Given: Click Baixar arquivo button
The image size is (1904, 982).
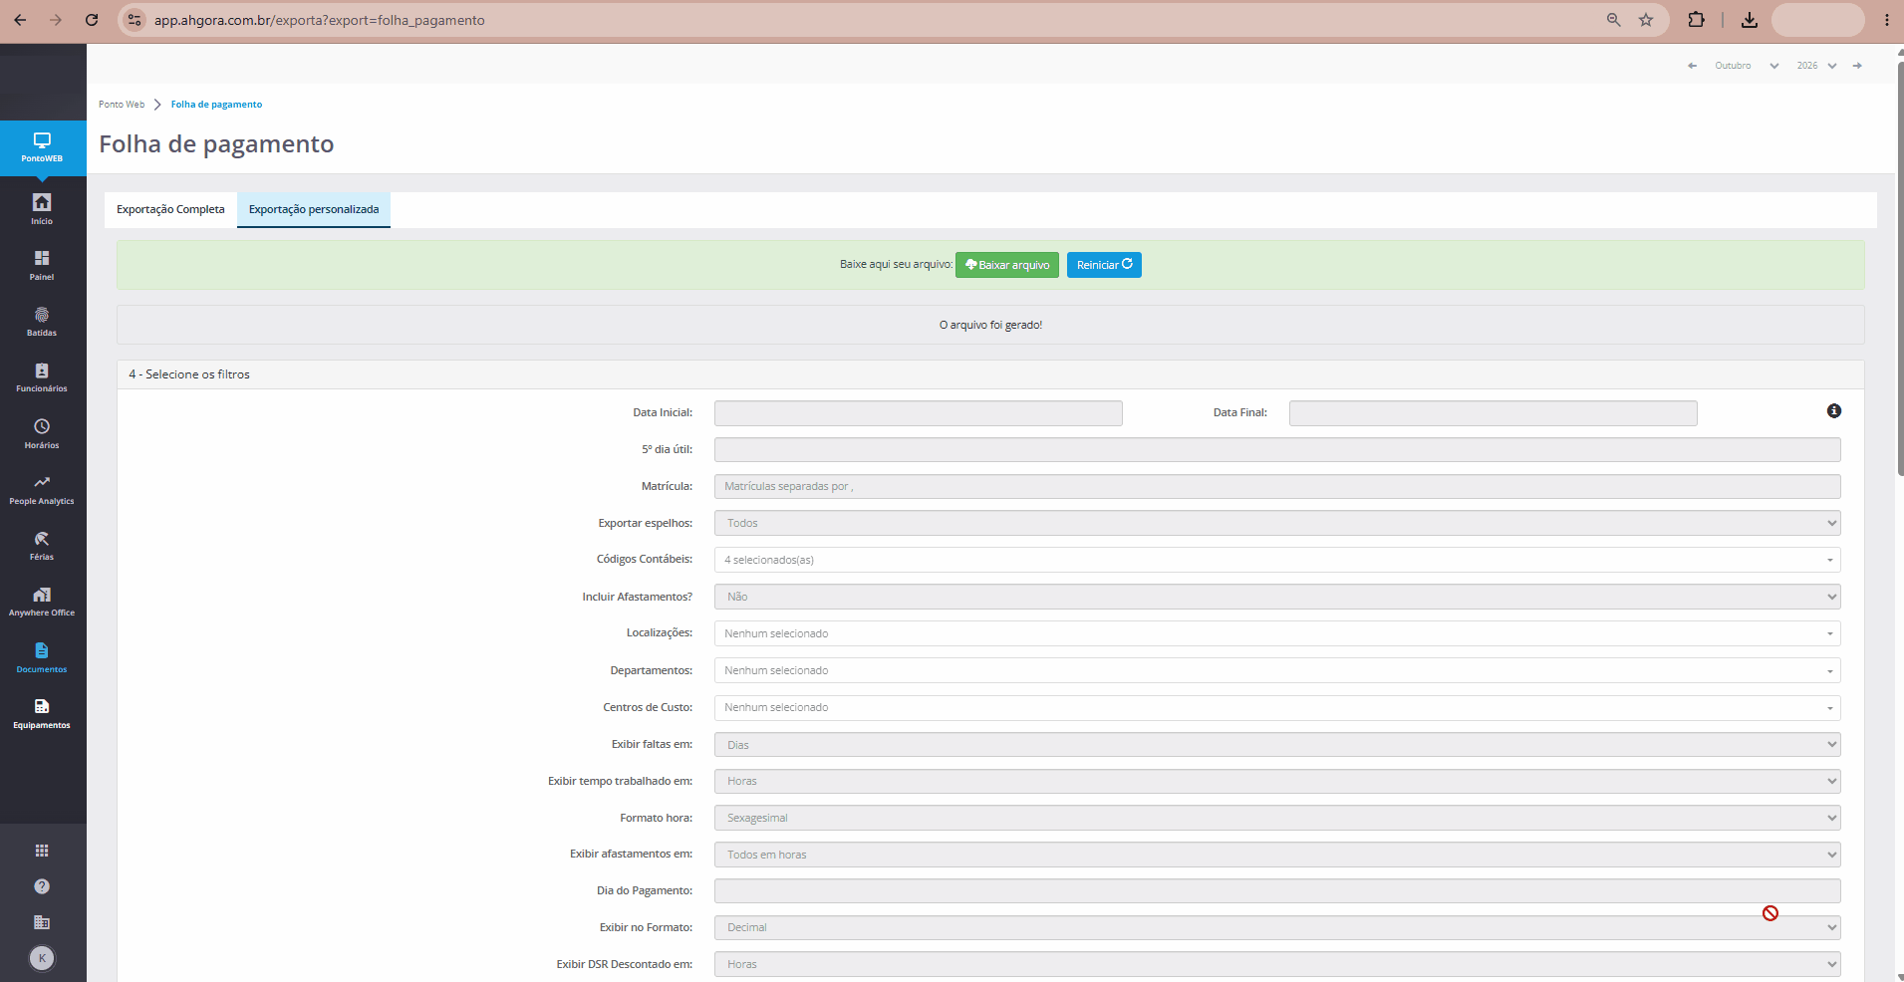Looking at the screenshot, I should point(1007,265).
